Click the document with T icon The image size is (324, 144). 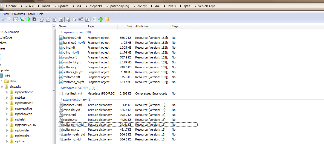point(61,19)
